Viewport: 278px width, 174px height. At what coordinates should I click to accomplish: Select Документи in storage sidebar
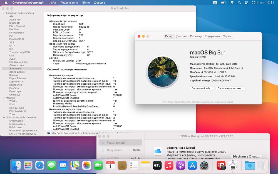(x=120, y=150)
